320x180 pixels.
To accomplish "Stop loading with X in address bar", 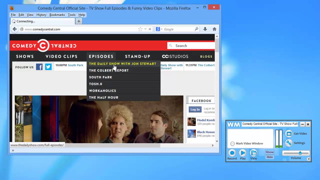I will pyautogui.click(x=150, y=29).
